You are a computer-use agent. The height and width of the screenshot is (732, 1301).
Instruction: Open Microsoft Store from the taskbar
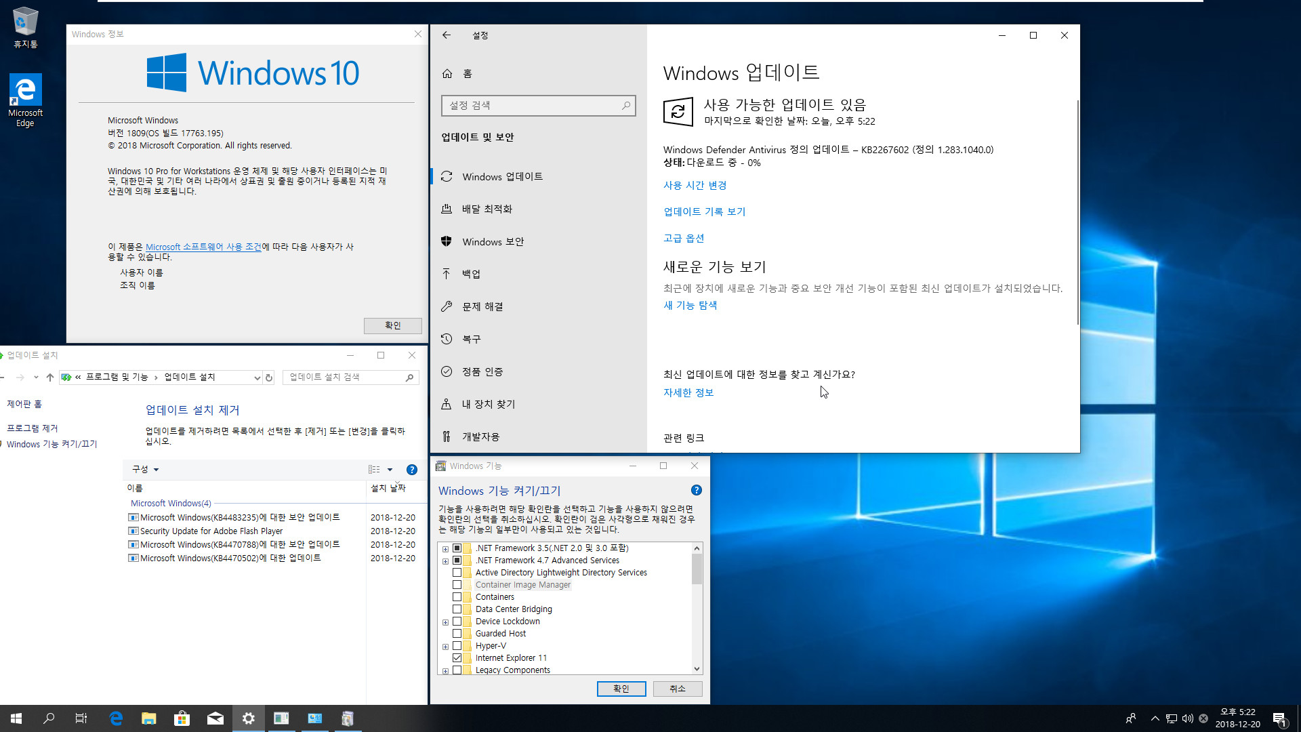pyautogui.click(x=182, y=718)
